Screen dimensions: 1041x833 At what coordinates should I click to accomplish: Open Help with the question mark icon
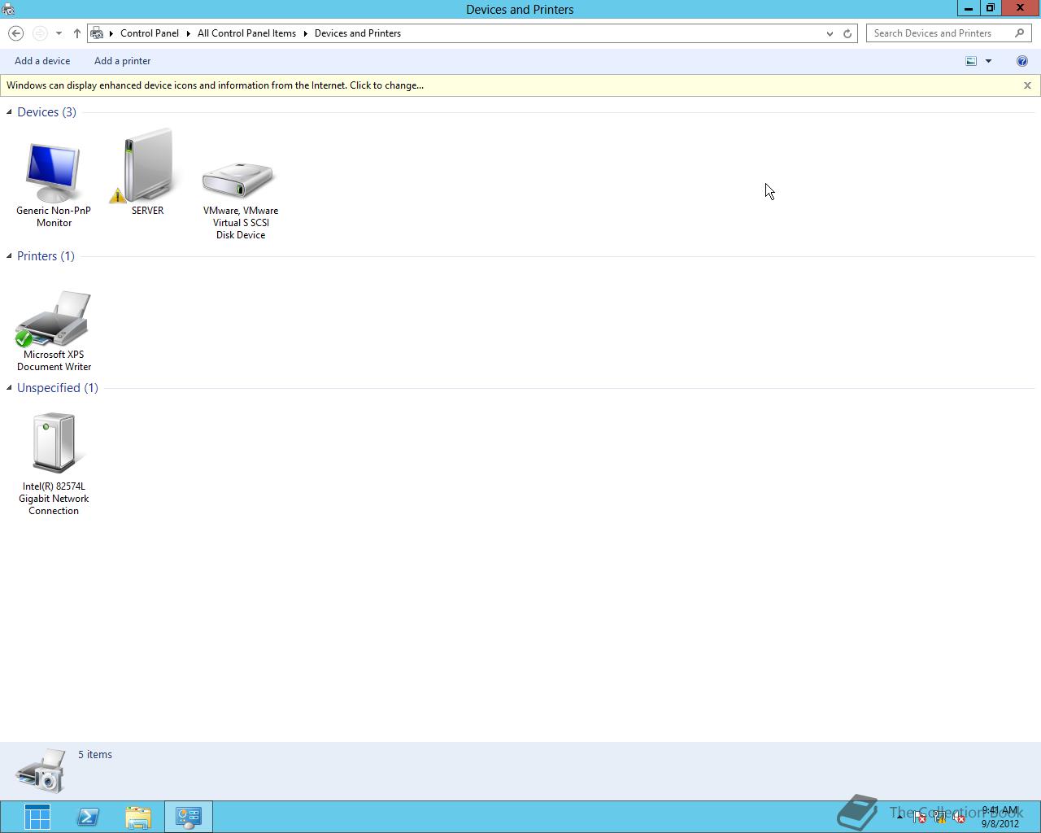pyautogui.click(x=1022, y=61)
